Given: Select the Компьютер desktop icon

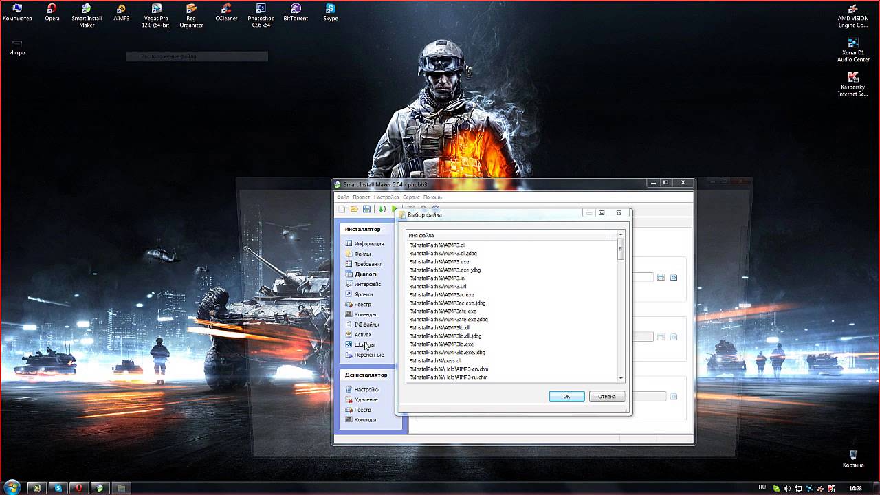Looking at the screenshot, I should [17, 12].
